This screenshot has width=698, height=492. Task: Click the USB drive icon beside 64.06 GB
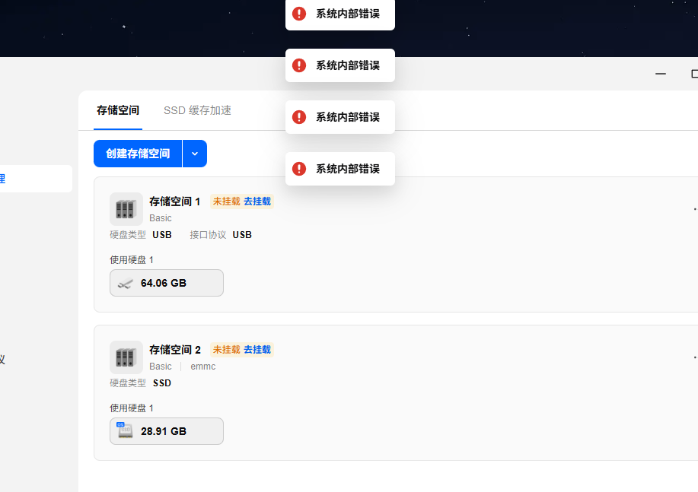tap(125, 284)
